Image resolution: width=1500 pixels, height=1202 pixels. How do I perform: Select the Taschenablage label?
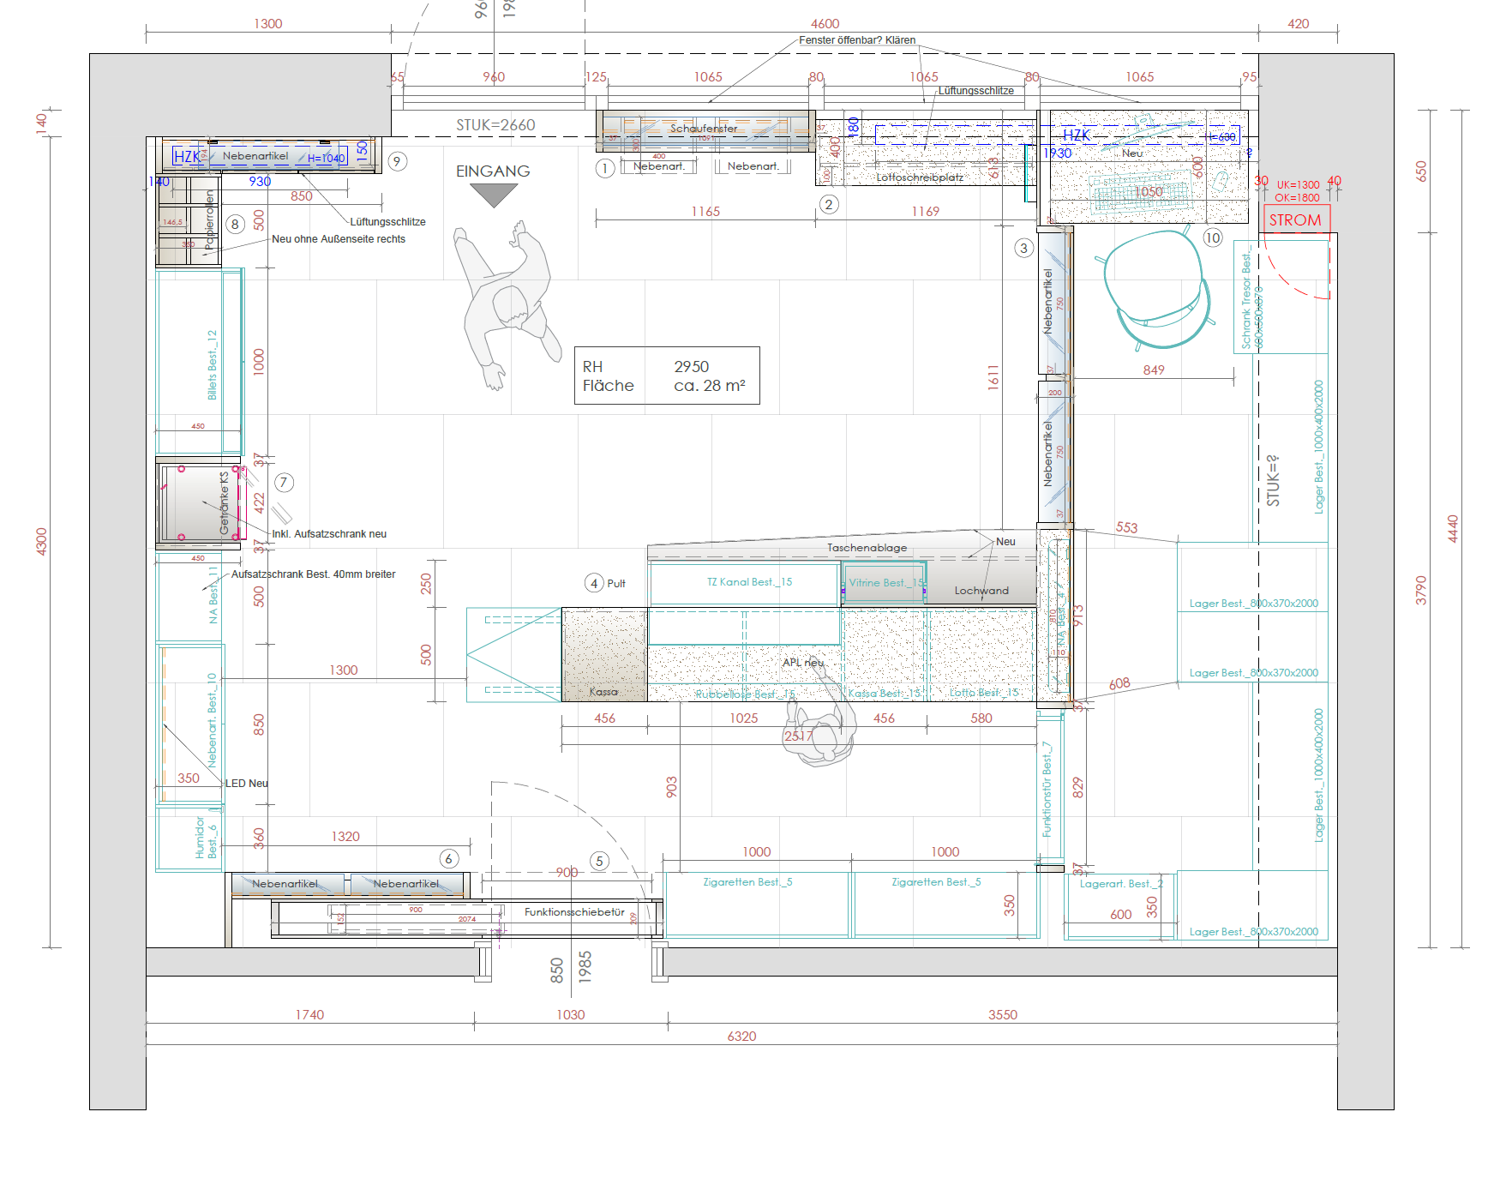867,548
